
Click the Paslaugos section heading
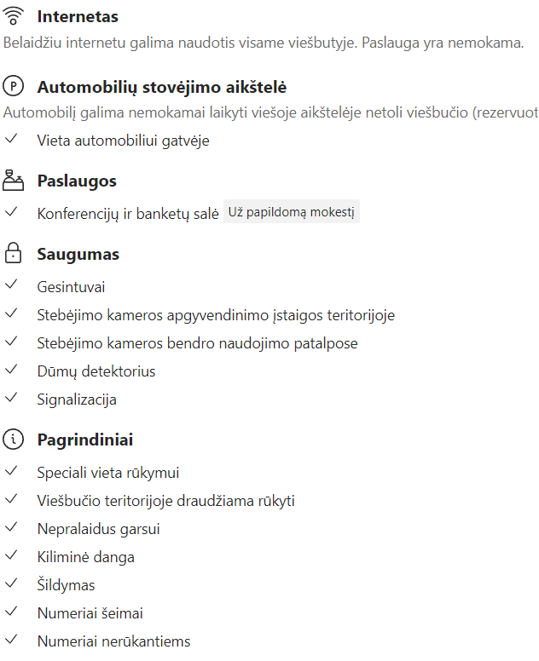tap(77, 181)
